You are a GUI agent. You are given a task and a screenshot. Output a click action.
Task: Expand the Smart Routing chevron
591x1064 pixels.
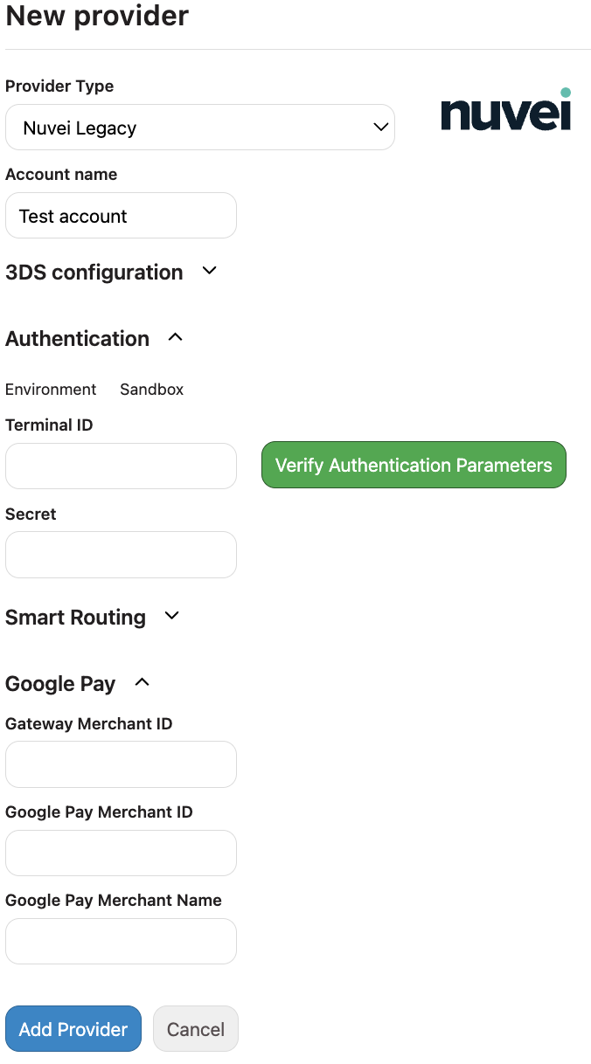pos(172,616)
